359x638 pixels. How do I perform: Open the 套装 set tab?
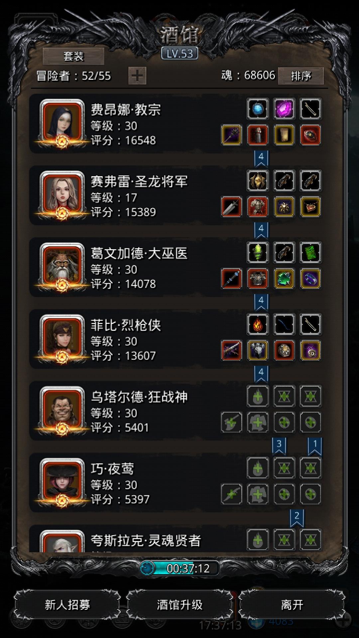click(73, 56)
